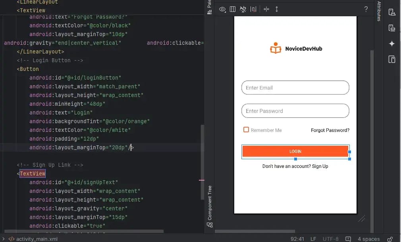Toggle the View Options eye icon

tap(222, 9)
